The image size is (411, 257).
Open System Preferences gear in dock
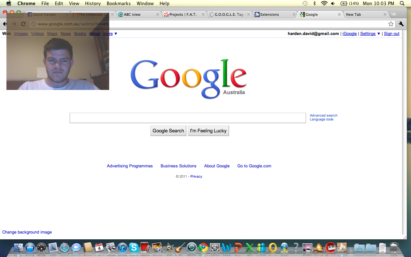[215, 247]
